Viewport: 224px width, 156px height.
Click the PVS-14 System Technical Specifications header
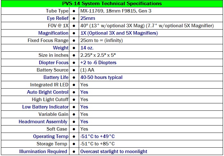[x=112, y=4]
